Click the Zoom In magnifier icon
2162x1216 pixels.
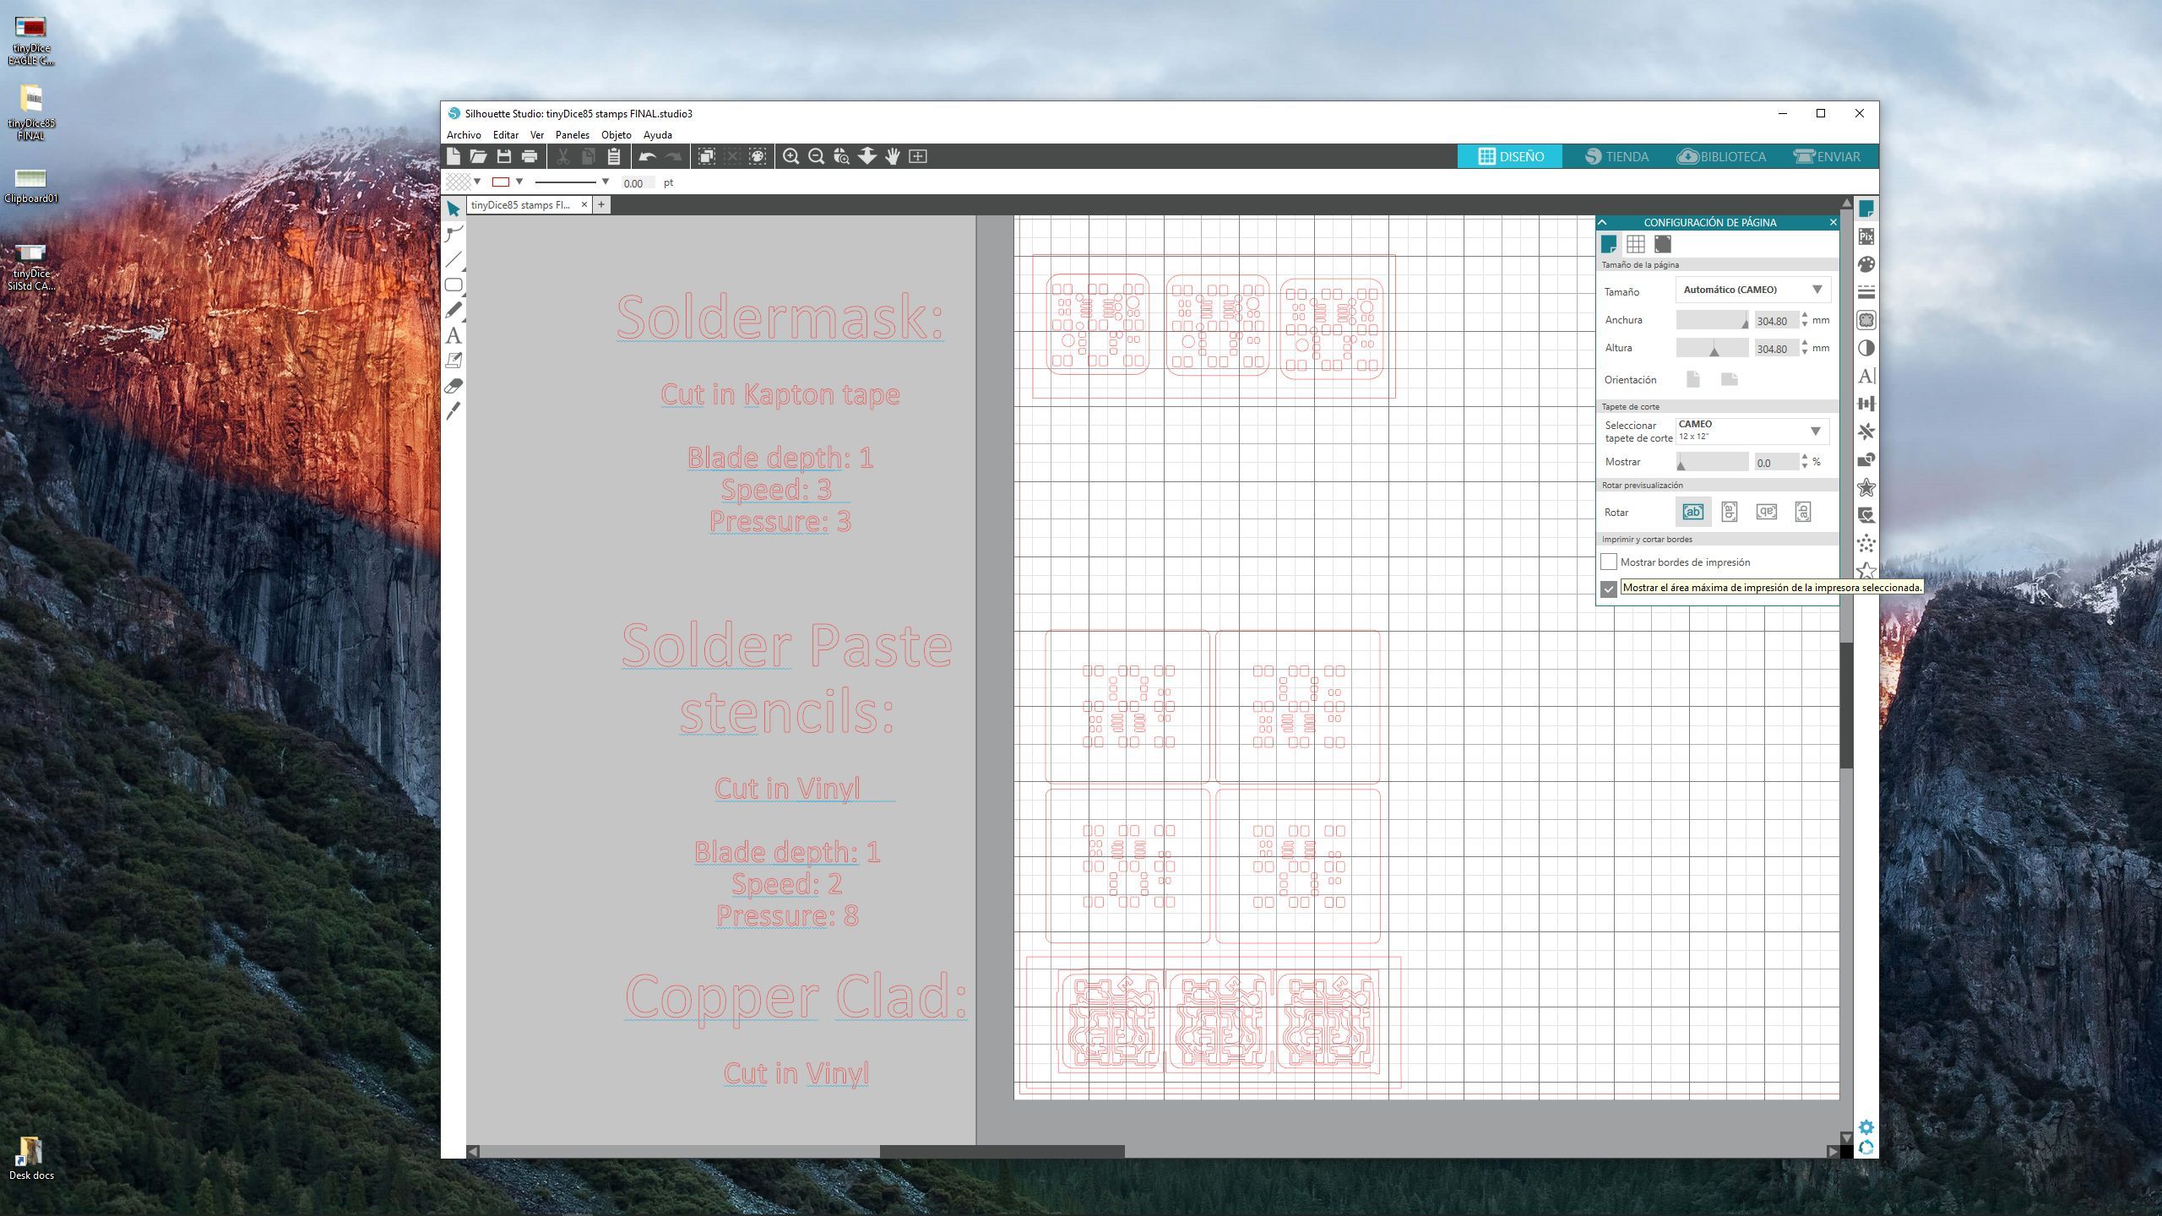790,156
